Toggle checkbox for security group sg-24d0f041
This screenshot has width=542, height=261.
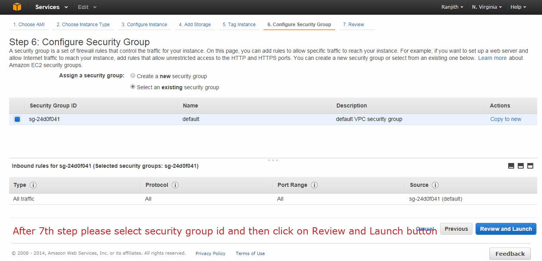[x=17, y=119]
